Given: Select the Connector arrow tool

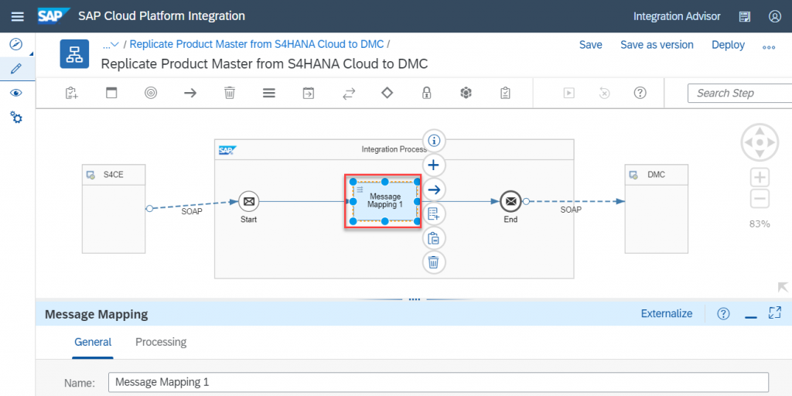Looking at the screenshot, I should [190, 93].
